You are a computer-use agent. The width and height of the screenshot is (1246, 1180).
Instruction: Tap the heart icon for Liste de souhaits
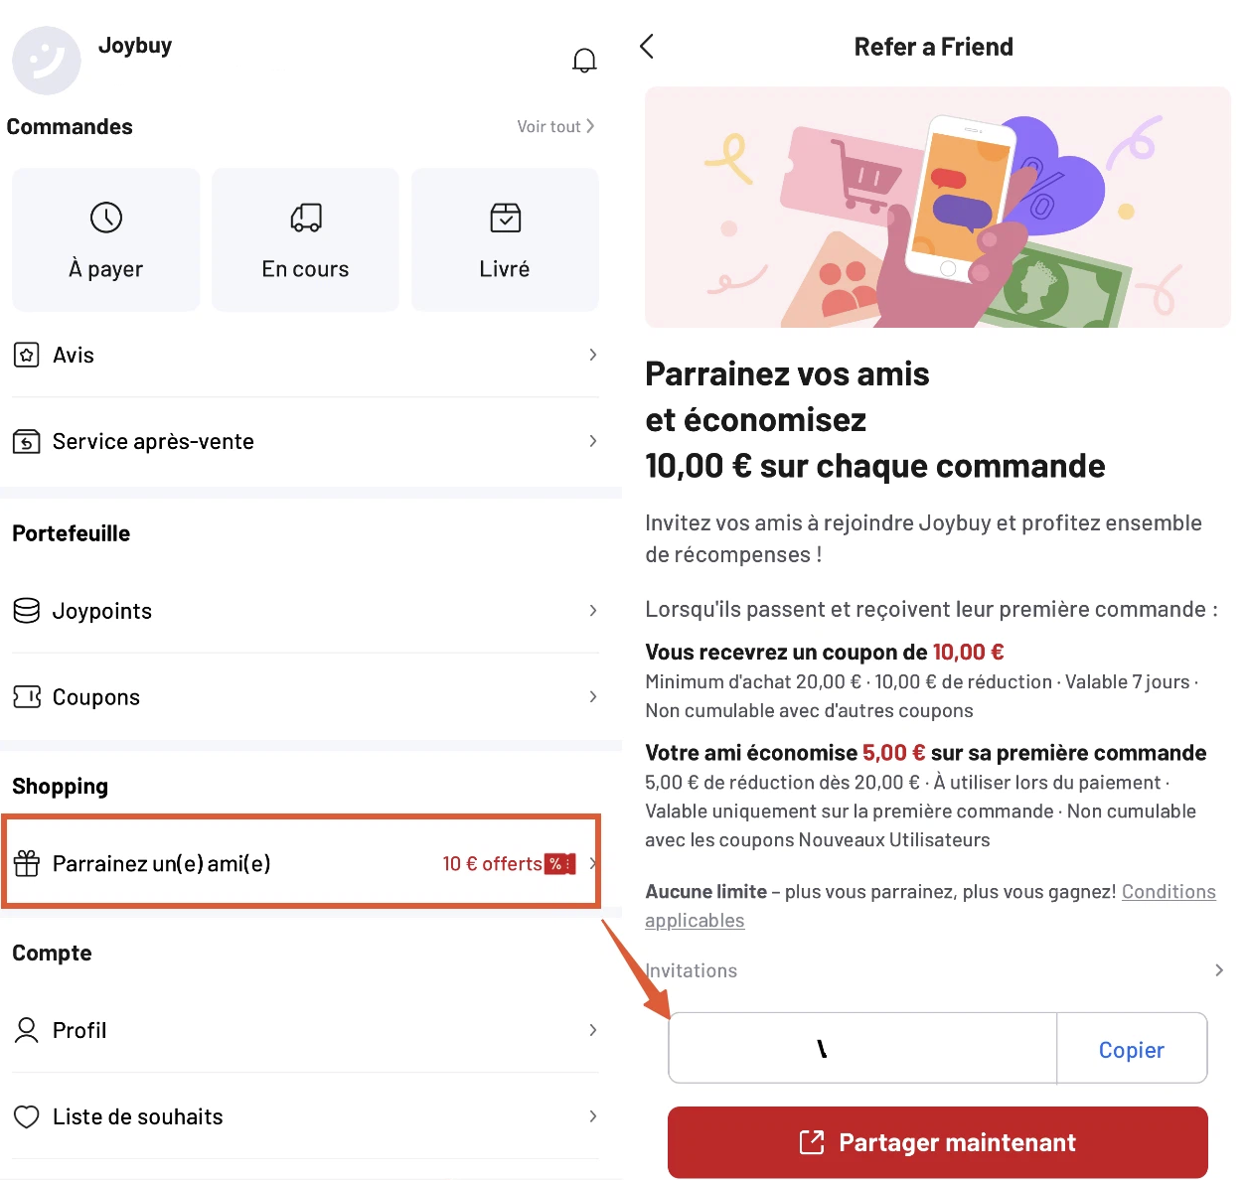point(27,1116)
